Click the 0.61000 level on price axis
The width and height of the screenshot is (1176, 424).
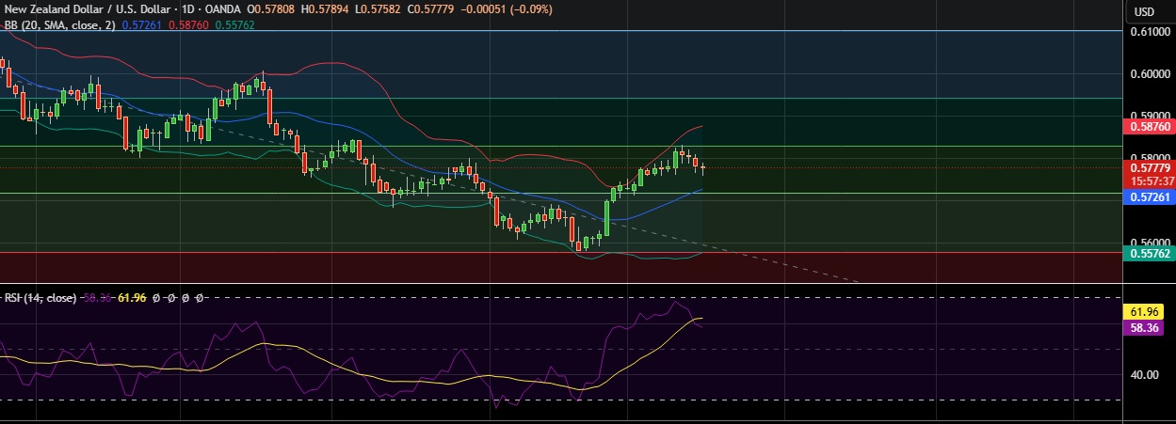point(1149,31)
